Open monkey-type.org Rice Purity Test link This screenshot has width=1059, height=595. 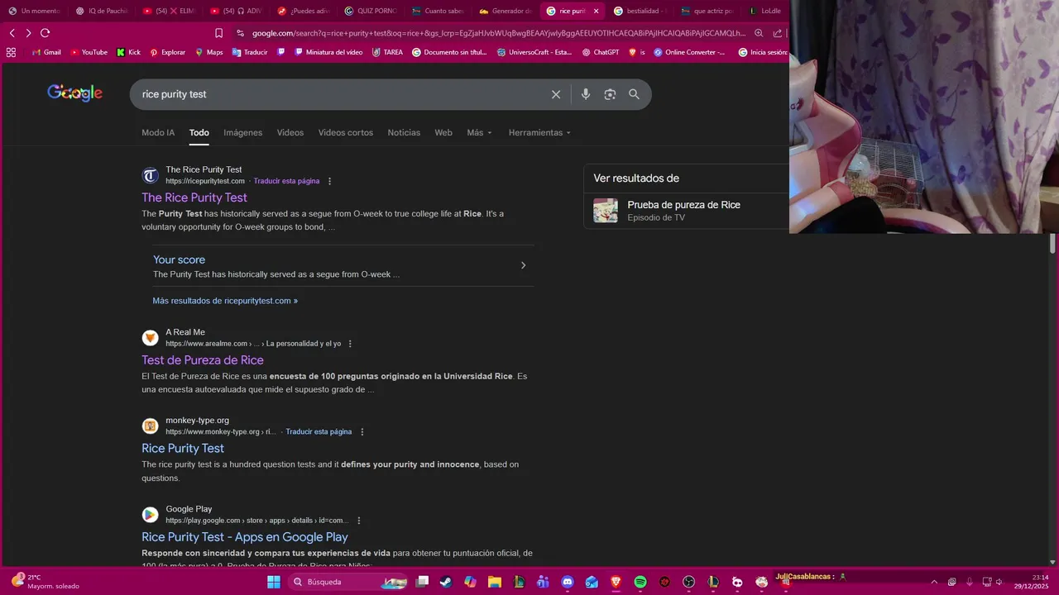pyautogui.click(x=183, y=448)
